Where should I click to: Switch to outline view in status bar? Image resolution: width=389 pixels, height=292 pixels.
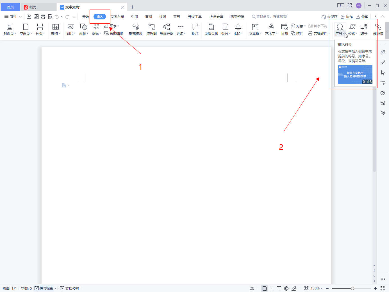click(272, 288)
